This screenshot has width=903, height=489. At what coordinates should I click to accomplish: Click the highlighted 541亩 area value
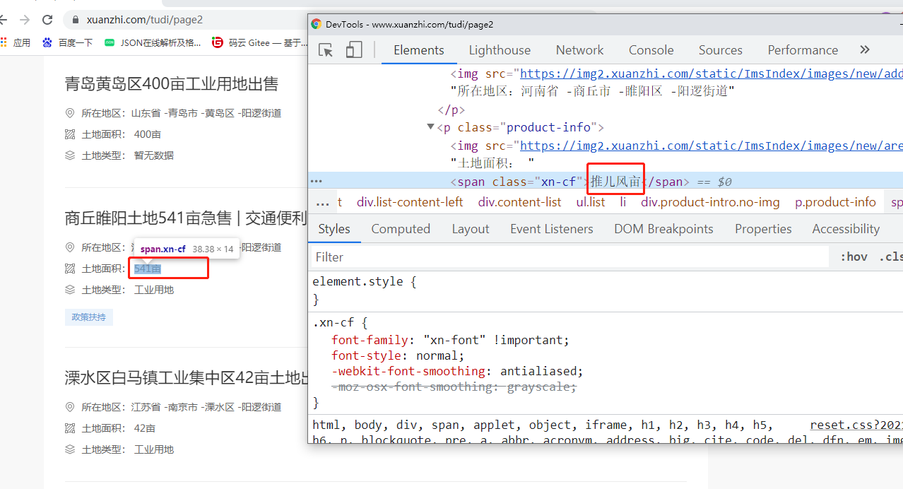(x=148, y=269)
